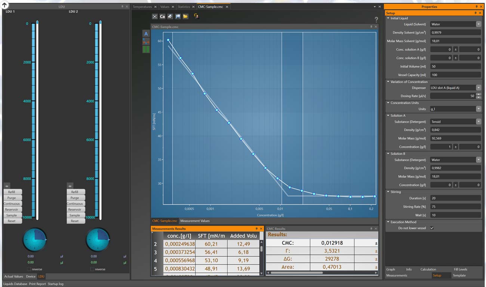Open the calibration tool with the Ca icon
Viewport: 486px width, 287px height.
162,16
